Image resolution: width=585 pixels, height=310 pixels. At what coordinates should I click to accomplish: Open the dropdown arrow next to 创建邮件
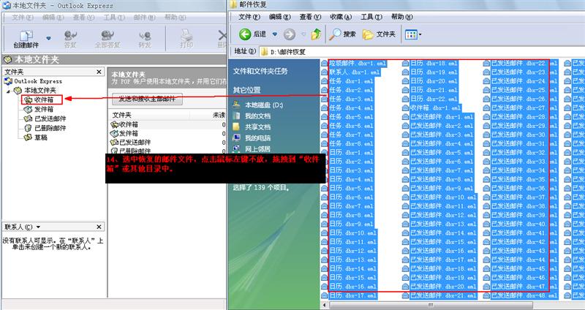[49, 37]
